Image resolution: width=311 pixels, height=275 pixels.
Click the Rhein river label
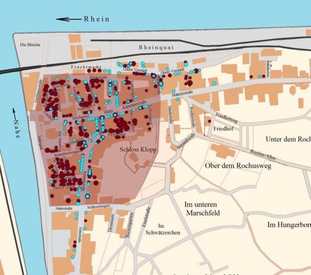[x=96, y=19]
